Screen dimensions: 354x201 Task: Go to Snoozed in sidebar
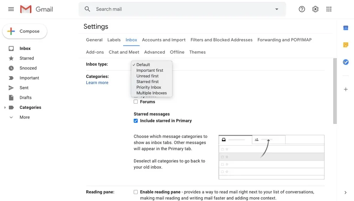28,68
